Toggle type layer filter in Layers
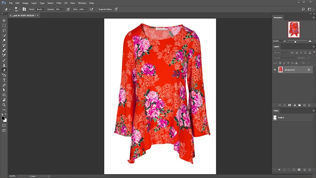This screenshot has height=178, width=316. 301,53
